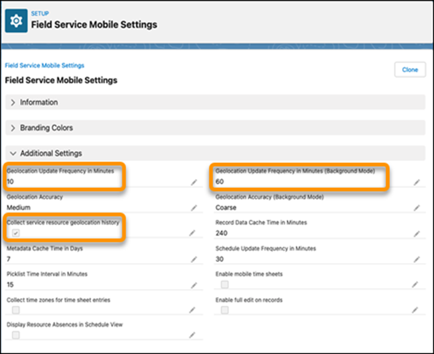Click Schedule Update Frequency in Minutes label
Image resolution: width=434 pixels, height=354 pixels.
(266, 248)
